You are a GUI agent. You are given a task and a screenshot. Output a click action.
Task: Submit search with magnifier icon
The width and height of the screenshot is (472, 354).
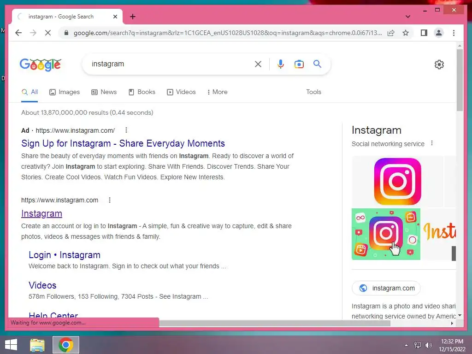[317, 64]
